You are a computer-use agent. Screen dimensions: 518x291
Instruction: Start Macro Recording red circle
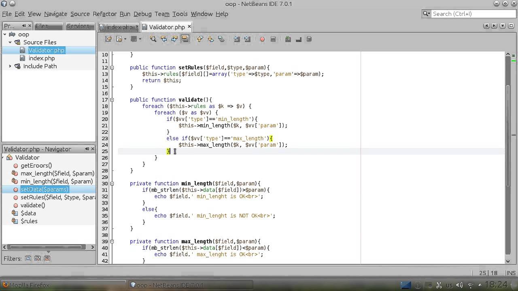point(262,39)
